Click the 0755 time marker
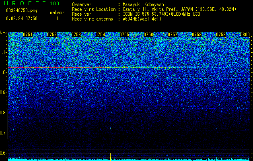 point(124,35)
